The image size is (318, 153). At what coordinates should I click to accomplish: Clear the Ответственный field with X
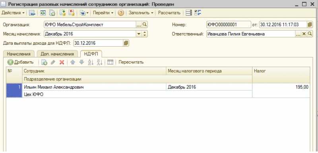pyautogui.click(x=304, y=34)
